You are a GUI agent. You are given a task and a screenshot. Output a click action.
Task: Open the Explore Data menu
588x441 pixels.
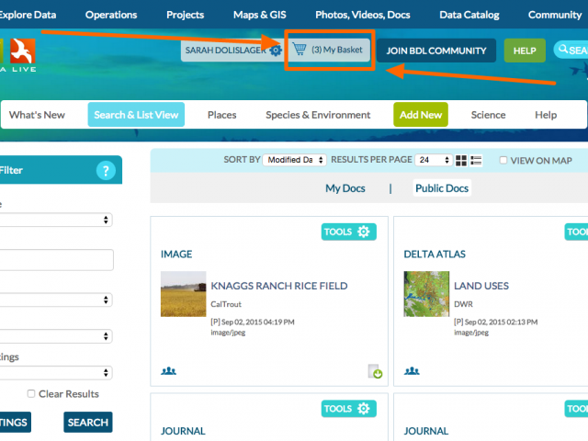(x=28, y=15)
